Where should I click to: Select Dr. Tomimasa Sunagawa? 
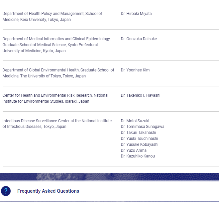142,127
